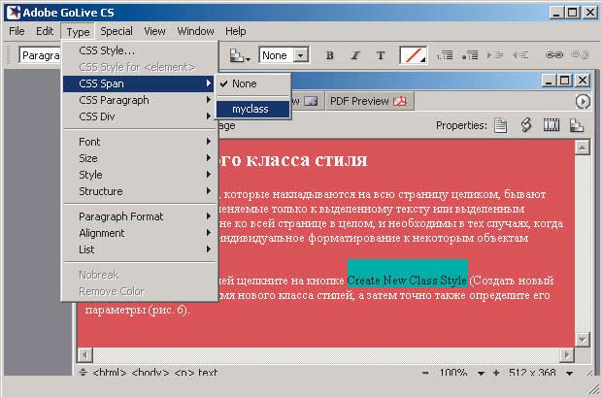Open CSS editor icon in Properties
The image size is (602, 397).
[x=526, y=125]
